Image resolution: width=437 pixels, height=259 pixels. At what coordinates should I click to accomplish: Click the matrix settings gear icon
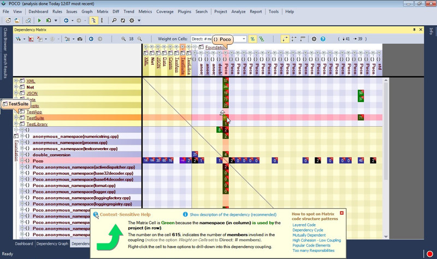click(x=314, y=39)
